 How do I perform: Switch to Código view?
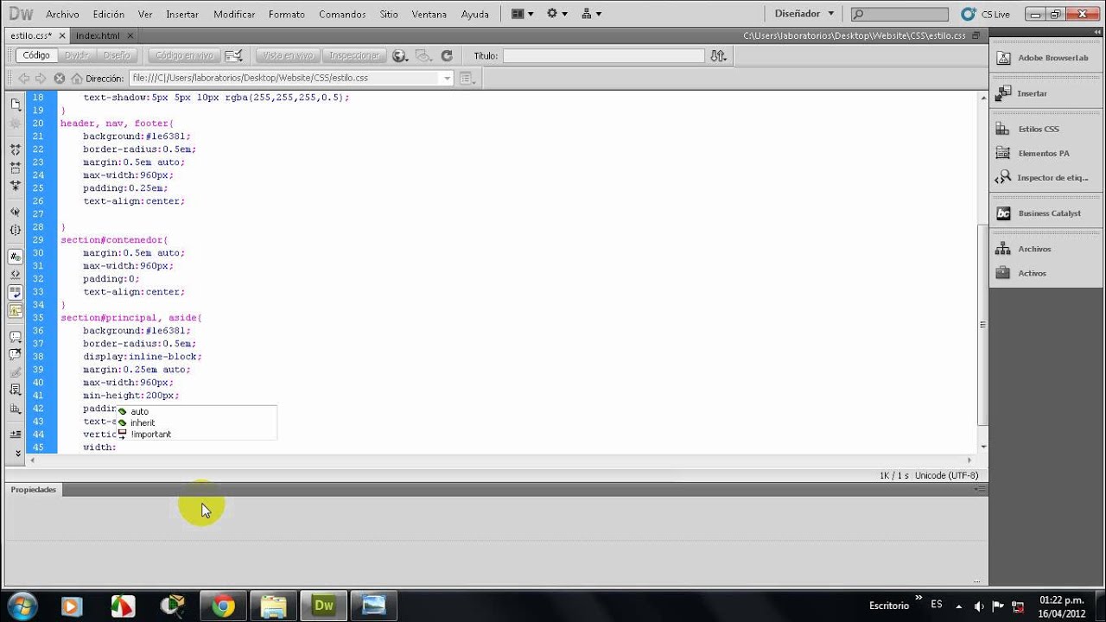(x=36, y=55)
